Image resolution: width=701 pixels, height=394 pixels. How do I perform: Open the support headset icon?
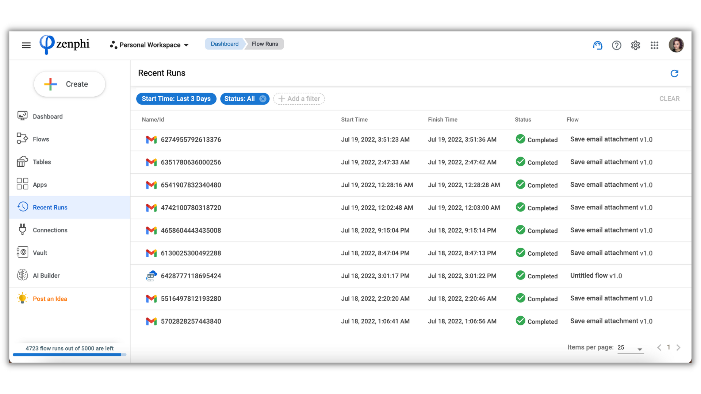pos(597,45)
